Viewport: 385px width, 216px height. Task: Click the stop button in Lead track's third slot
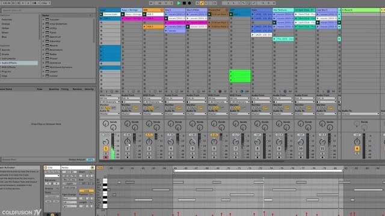tap(101, 23)
